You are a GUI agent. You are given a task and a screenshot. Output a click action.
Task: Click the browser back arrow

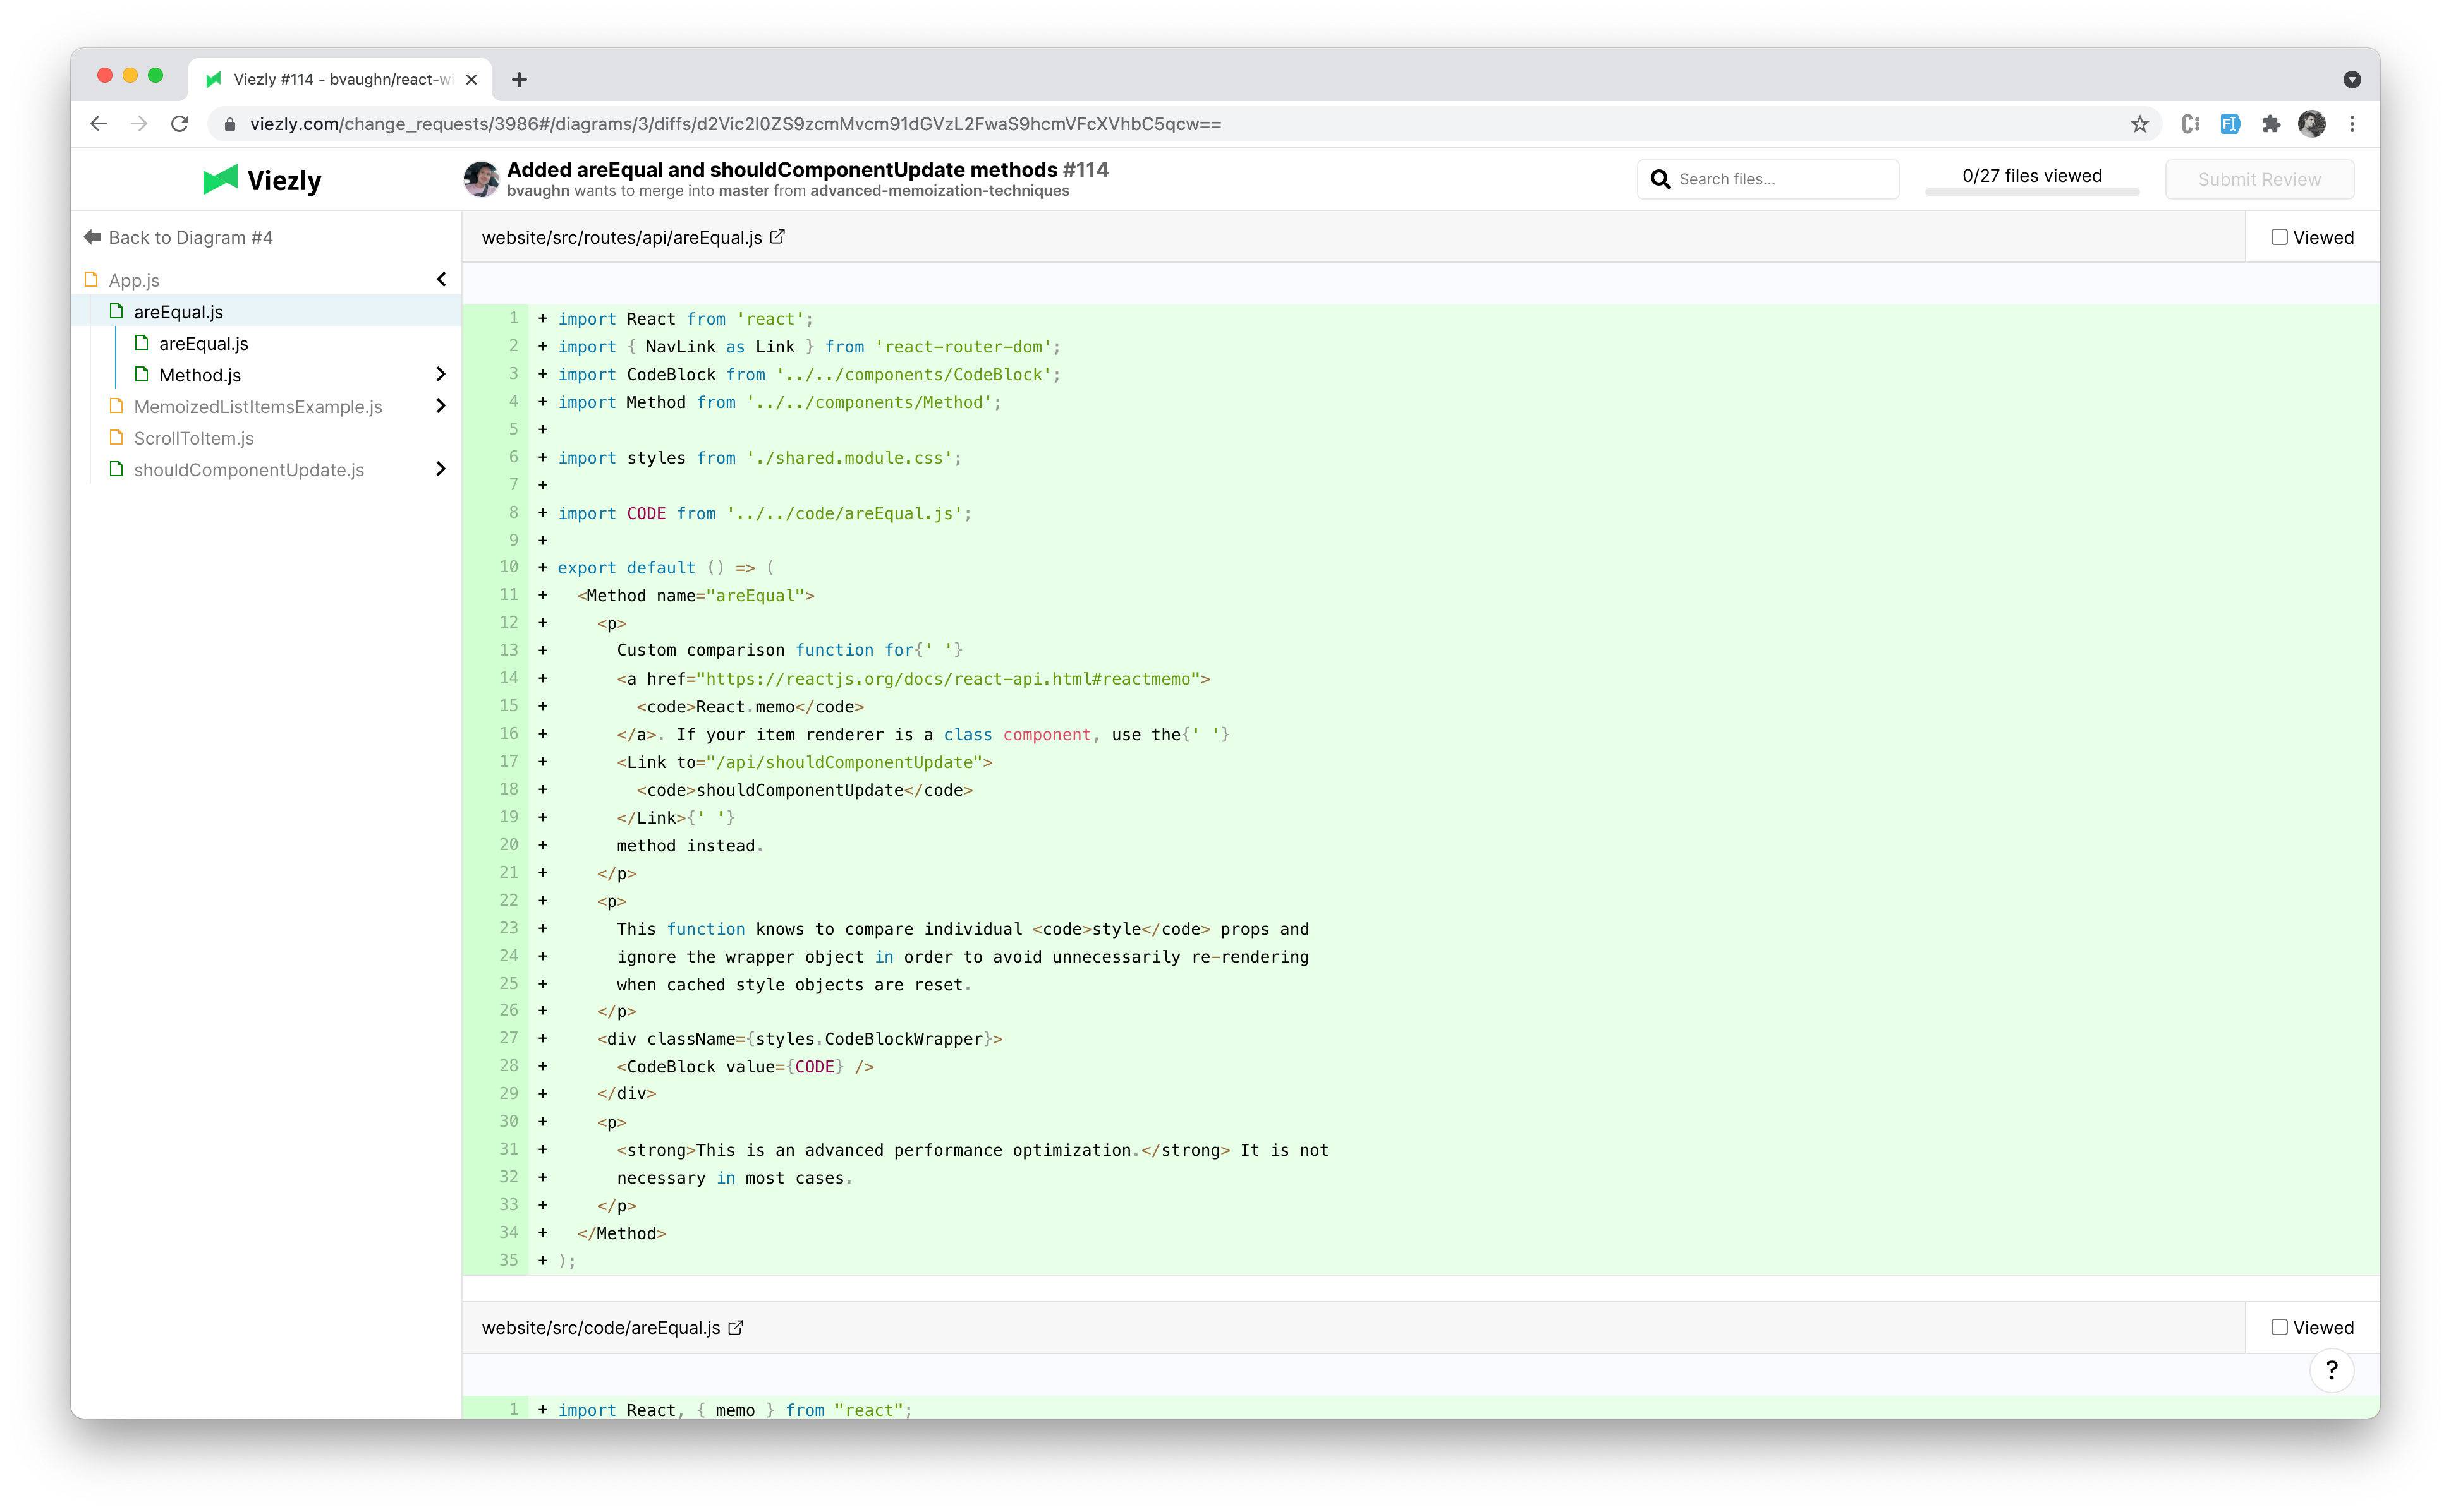98,124
